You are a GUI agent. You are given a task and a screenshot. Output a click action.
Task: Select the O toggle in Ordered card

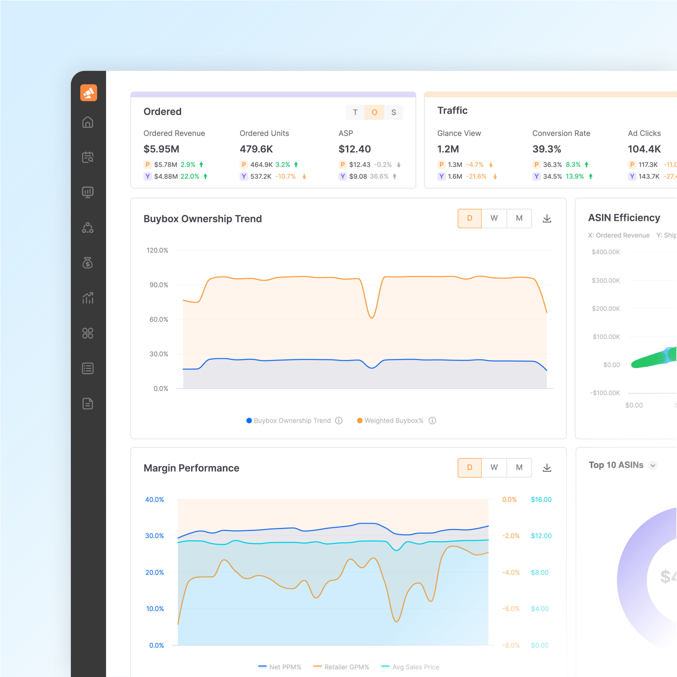point(374,113)
